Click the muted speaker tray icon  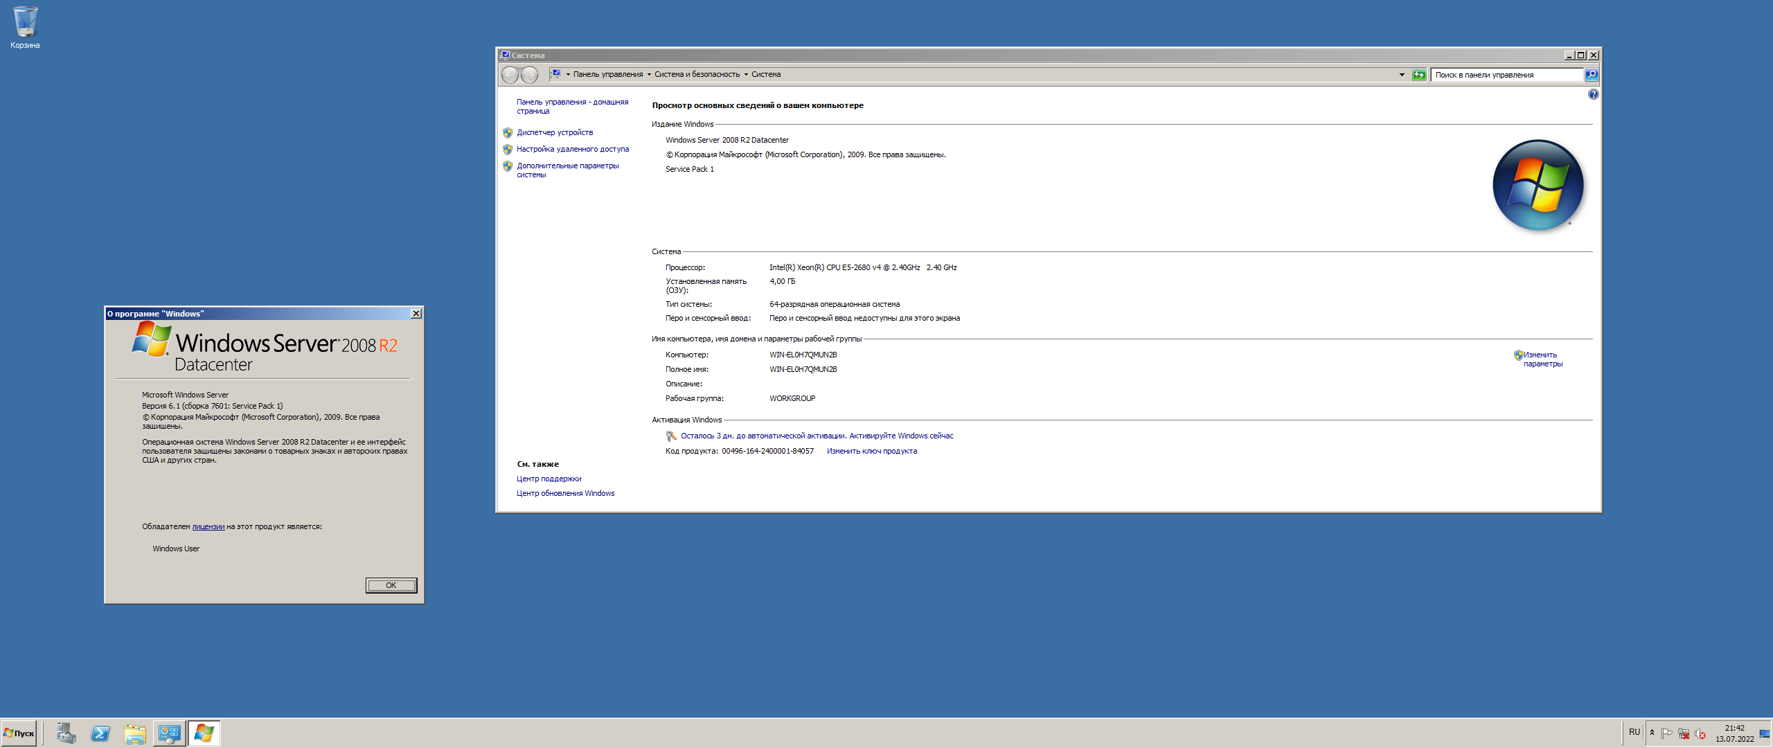point(1700,733)
